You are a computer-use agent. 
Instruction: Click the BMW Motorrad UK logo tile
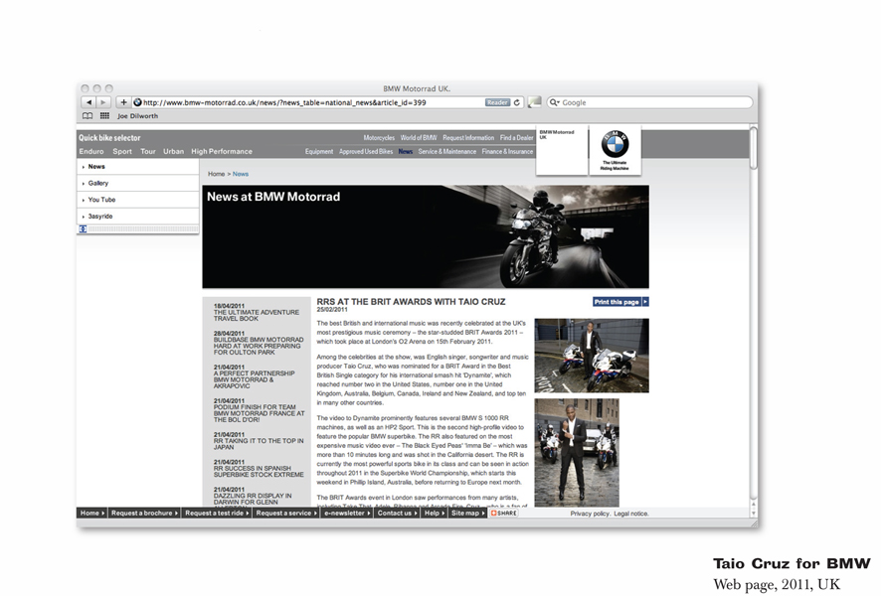pyautogui.click(x=562, y=150)
